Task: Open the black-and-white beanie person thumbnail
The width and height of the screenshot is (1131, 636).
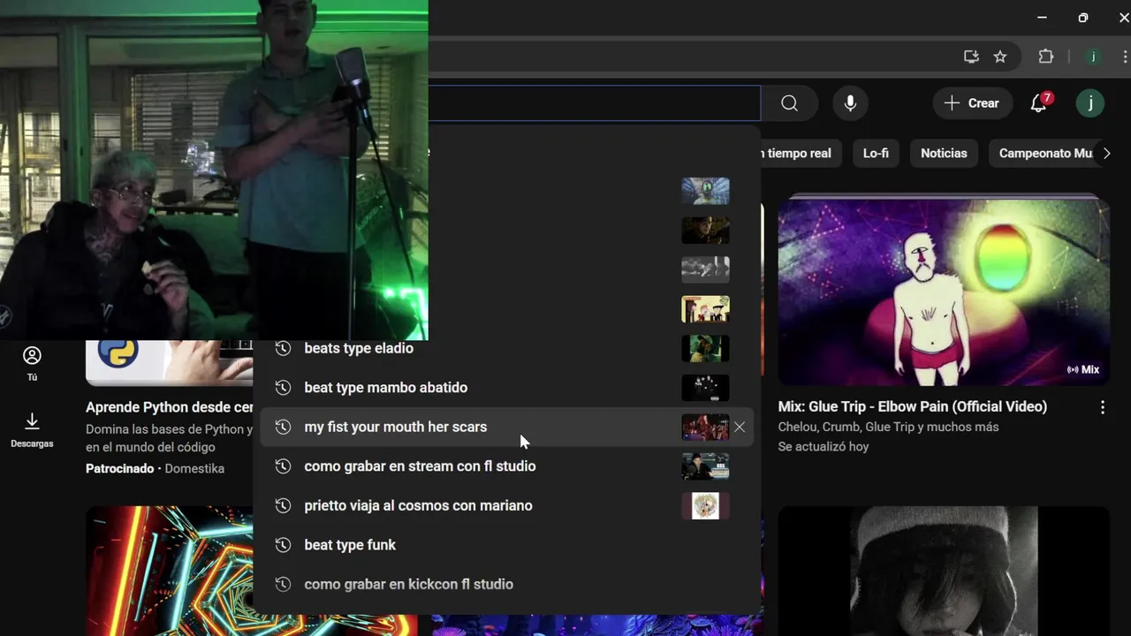Action: coord(944,571)
